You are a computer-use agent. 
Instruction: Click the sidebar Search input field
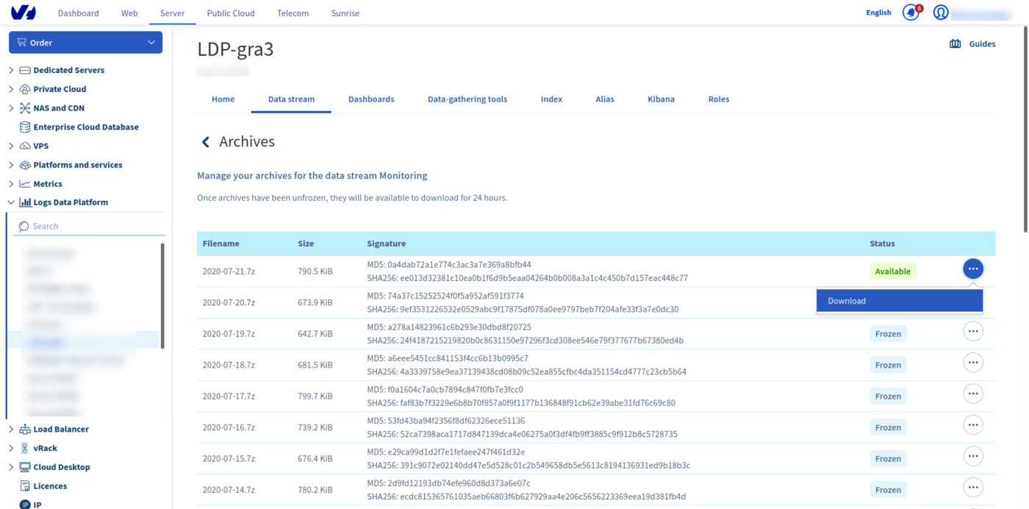click(x=88, y=225)
